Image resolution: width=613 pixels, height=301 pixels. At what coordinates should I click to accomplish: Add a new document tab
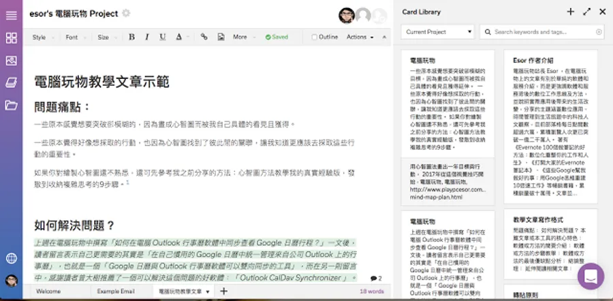223,291
